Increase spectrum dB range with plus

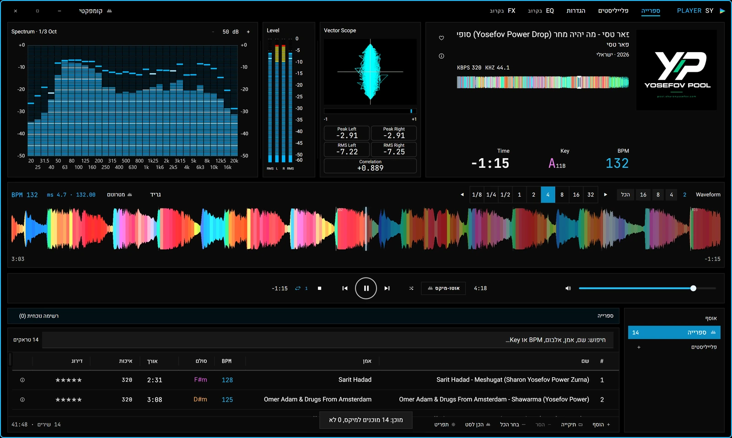(248, 32)
